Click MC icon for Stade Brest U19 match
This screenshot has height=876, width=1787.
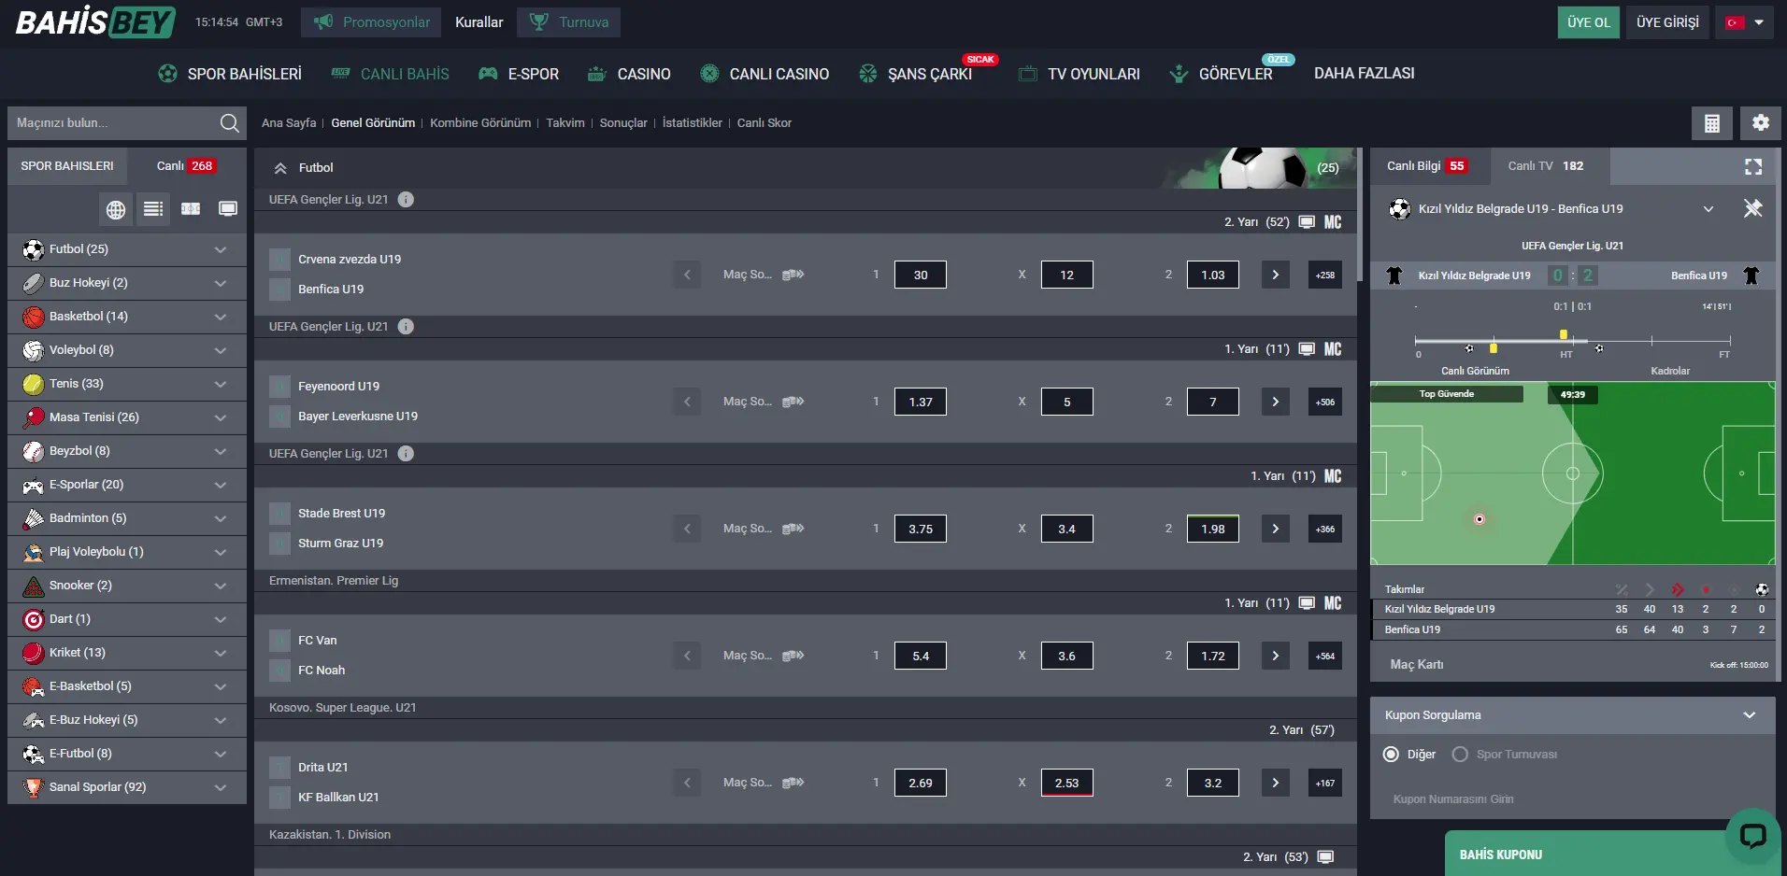point(1333,476)
